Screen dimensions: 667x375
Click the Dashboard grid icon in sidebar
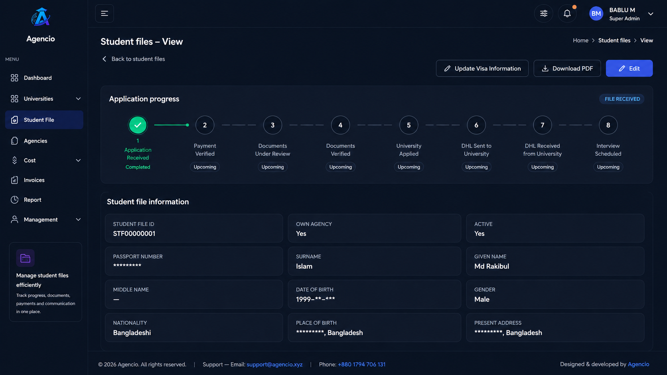14,78
